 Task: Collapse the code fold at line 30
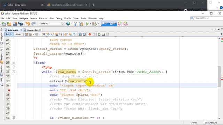coord(14,67)
